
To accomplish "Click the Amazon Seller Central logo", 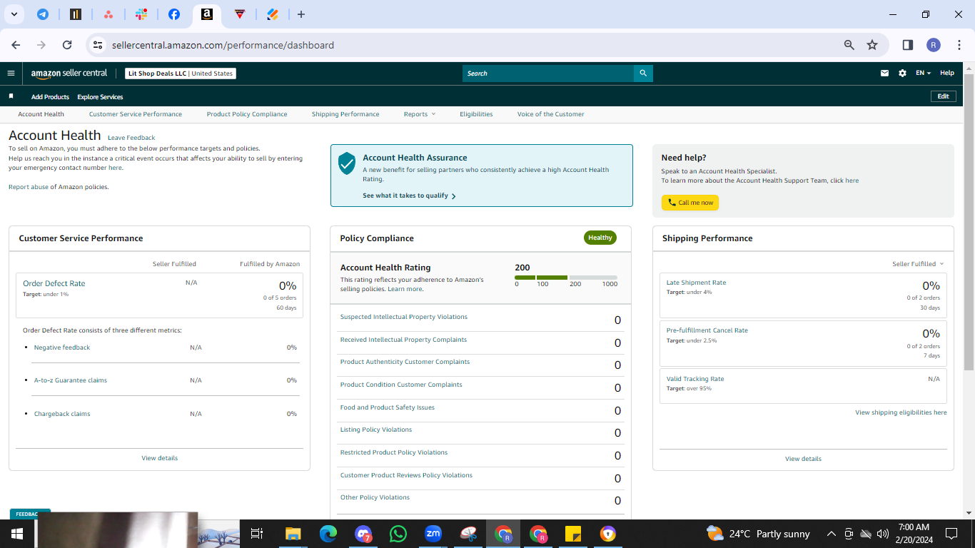I will point(69,73).
